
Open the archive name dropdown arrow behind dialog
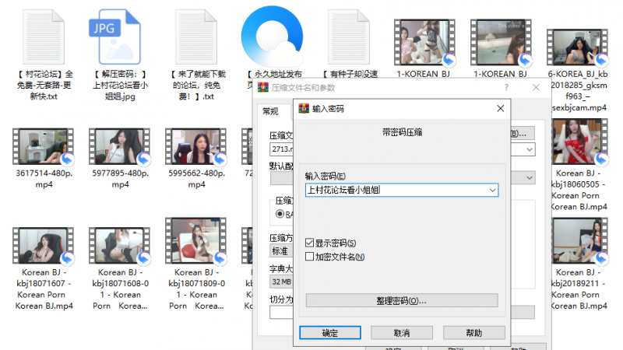click(x=530, y=149)
